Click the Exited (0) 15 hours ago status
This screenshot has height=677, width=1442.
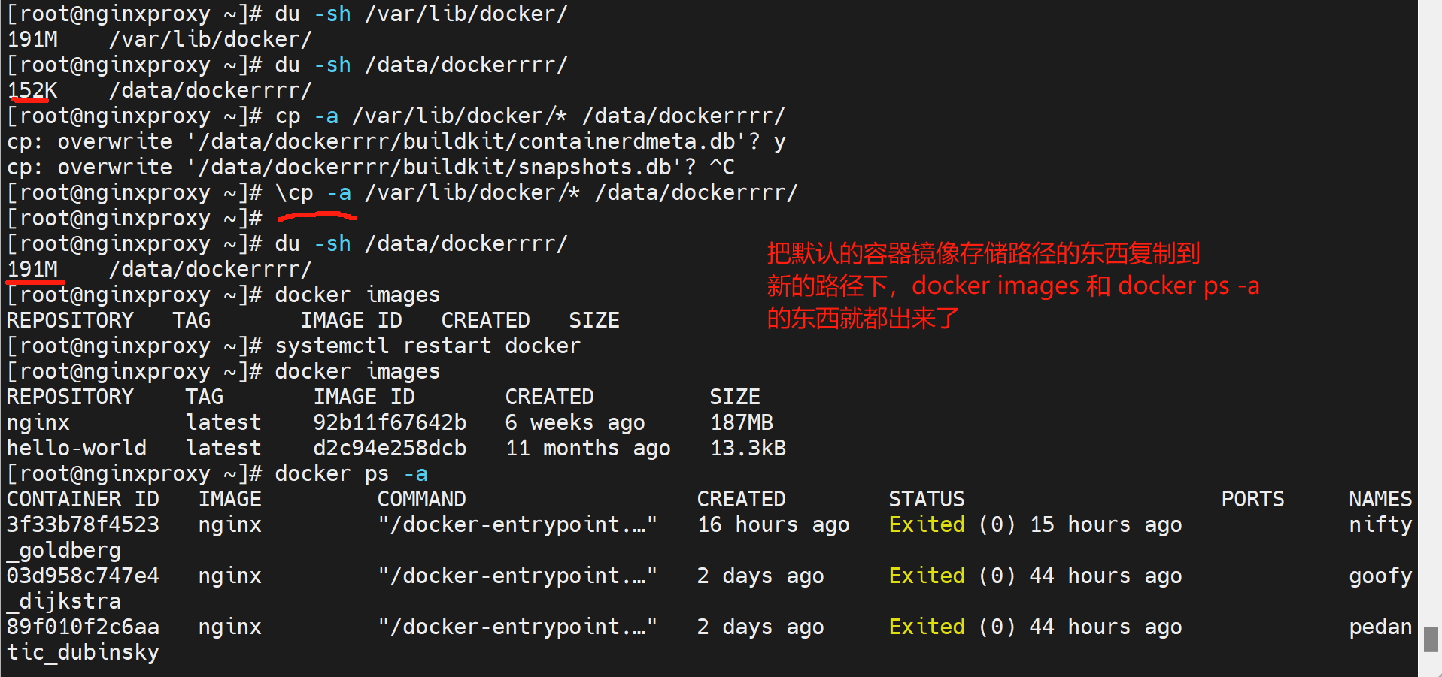click(1035, 524)
